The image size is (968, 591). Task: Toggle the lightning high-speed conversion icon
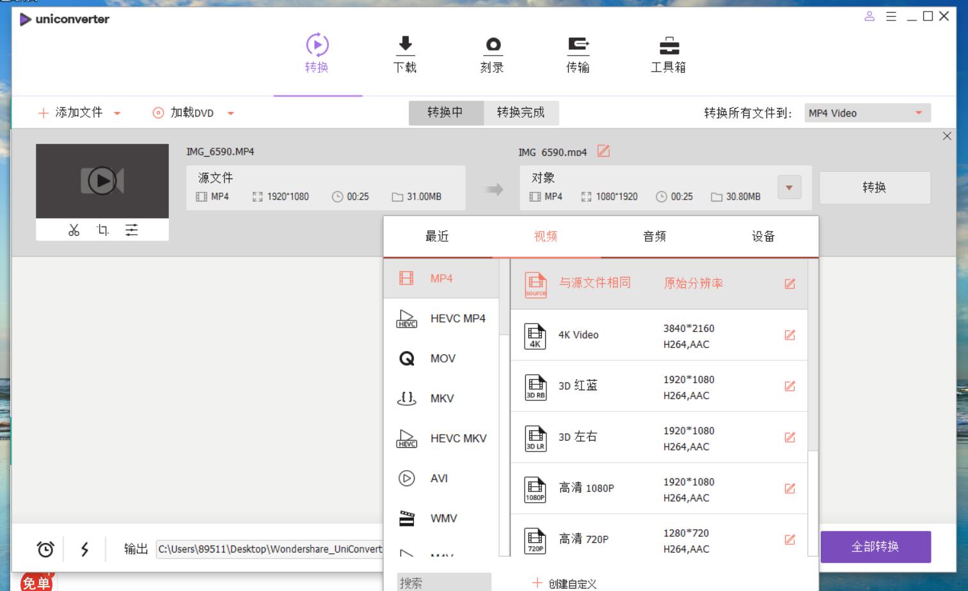click(x=84, y=549)
